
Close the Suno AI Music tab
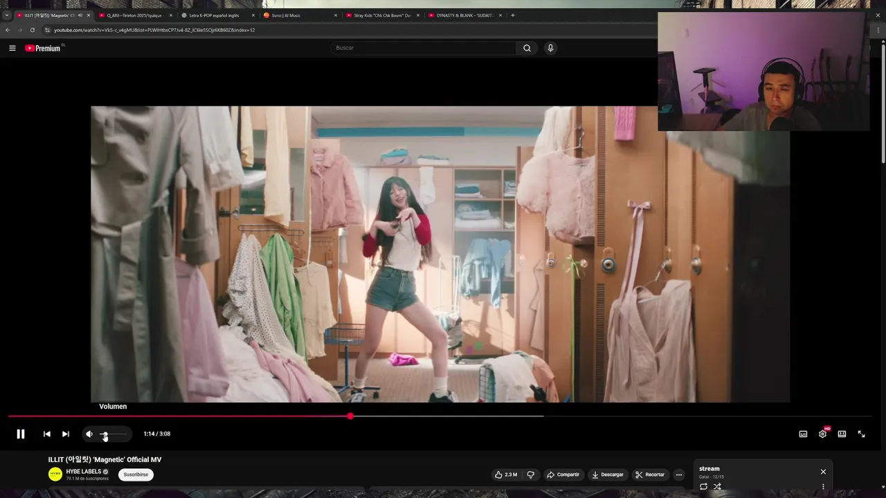(x=336, y=15)
